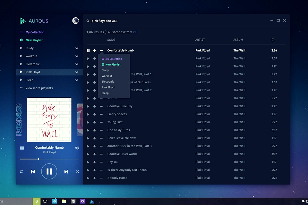This screenshot has height=205, width=308.
Task: Pause playback with the large circular button
Action: coord(49,171)
